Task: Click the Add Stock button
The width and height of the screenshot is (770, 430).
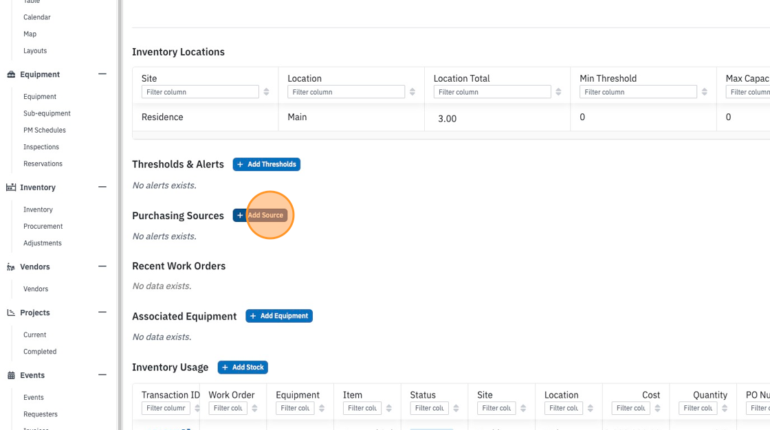Action: pos(243,367)
